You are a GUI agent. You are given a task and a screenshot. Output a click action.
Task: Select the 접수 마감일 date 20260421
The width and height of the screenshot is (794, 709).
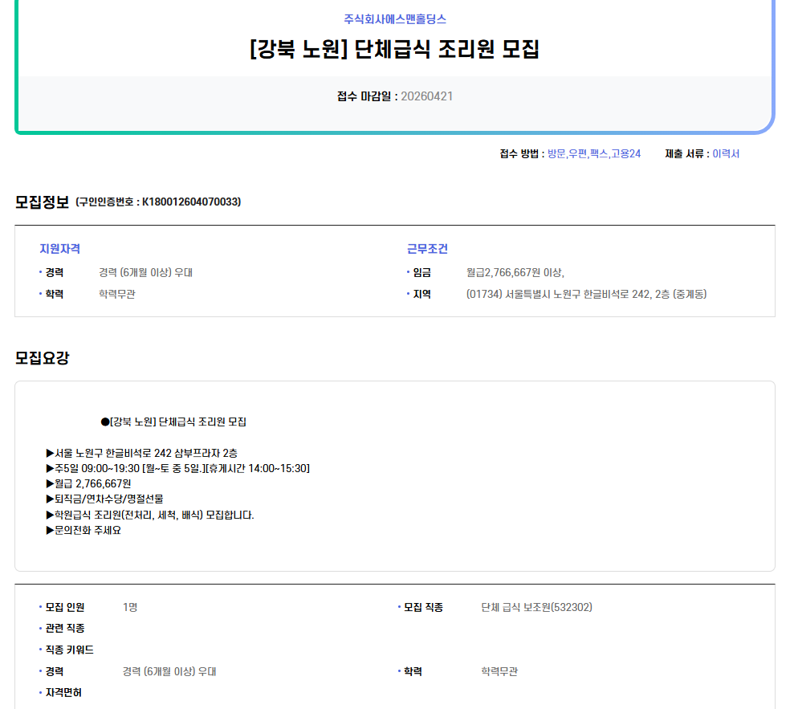[426, 96]
